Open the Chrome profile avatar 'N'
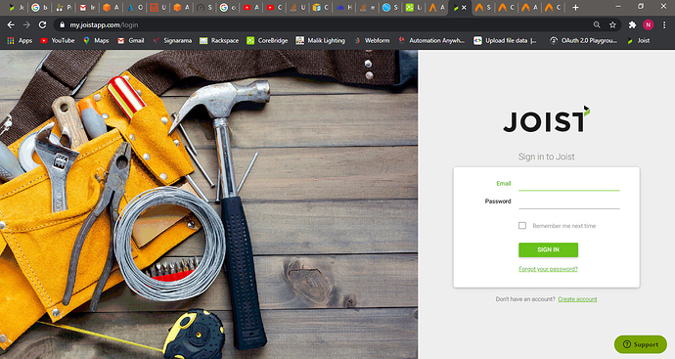The width and height of the screenshot is (675, 359). pos(648,25)
